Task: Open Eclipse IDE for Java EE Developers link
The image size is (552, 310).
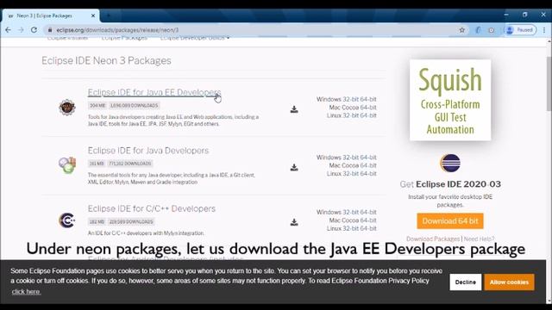Action: (x=154, y=92)
